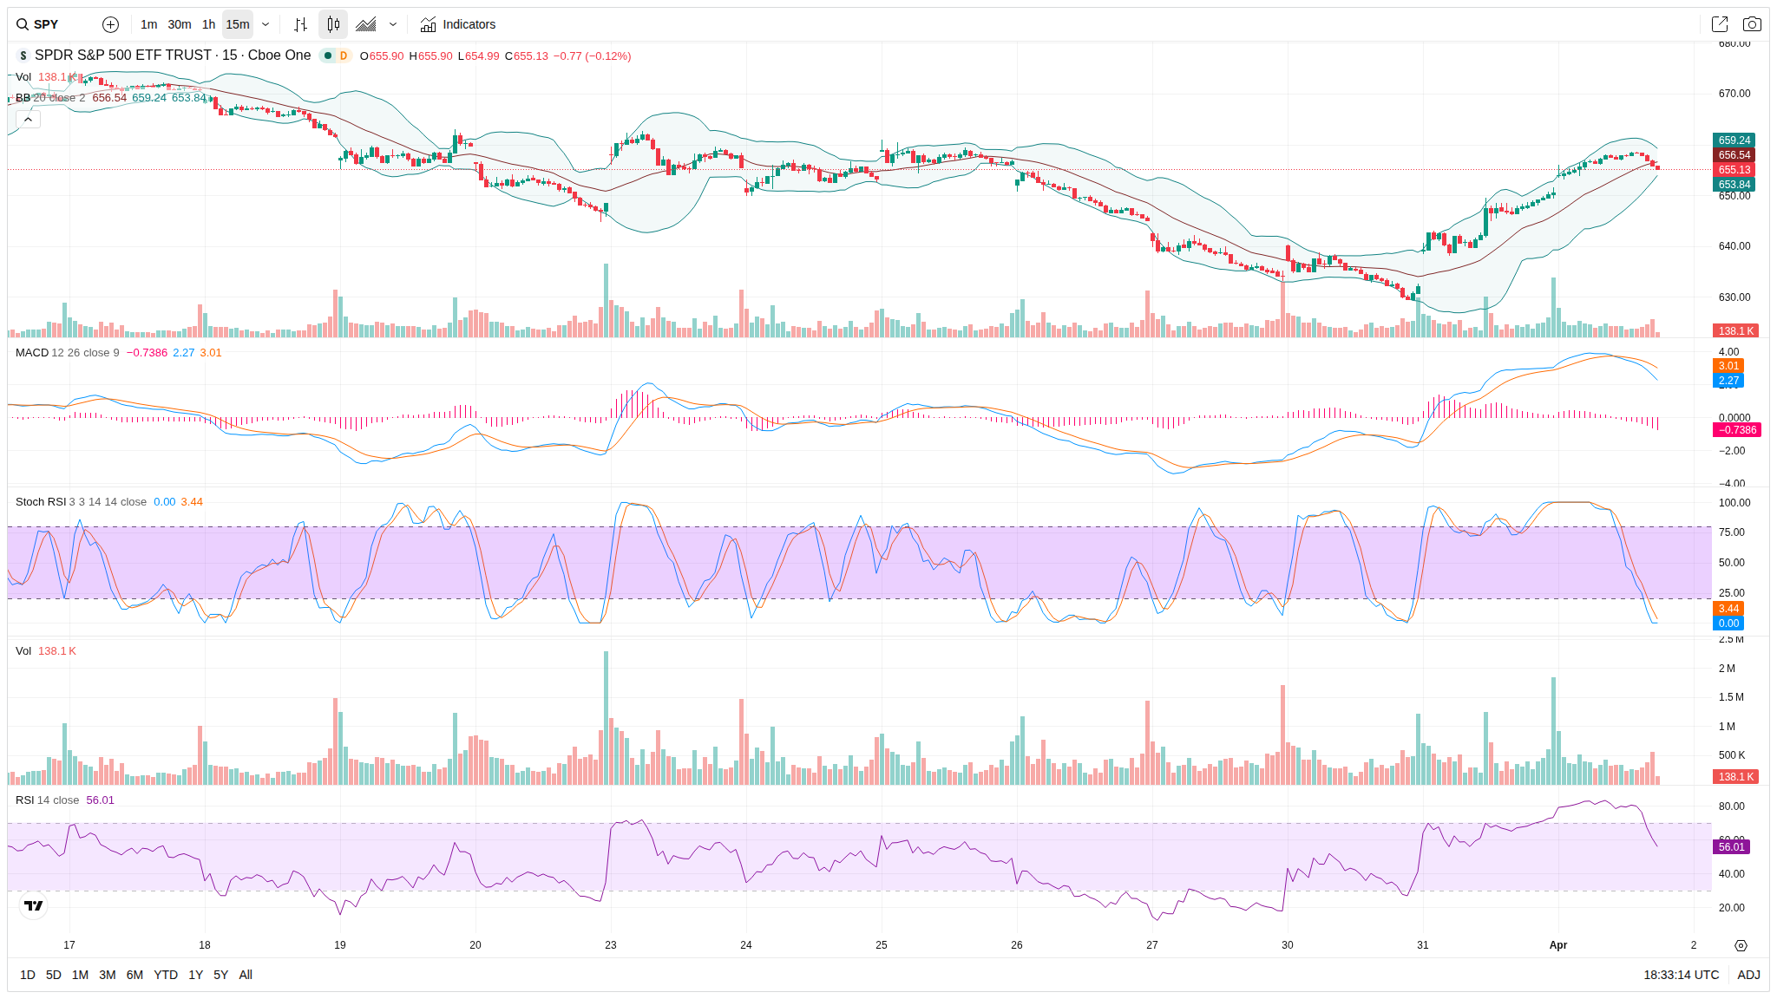Screen dimensions: 1777x999
Task: Toggle ADJ price adjustment
Action: [x=1748, y=975]
